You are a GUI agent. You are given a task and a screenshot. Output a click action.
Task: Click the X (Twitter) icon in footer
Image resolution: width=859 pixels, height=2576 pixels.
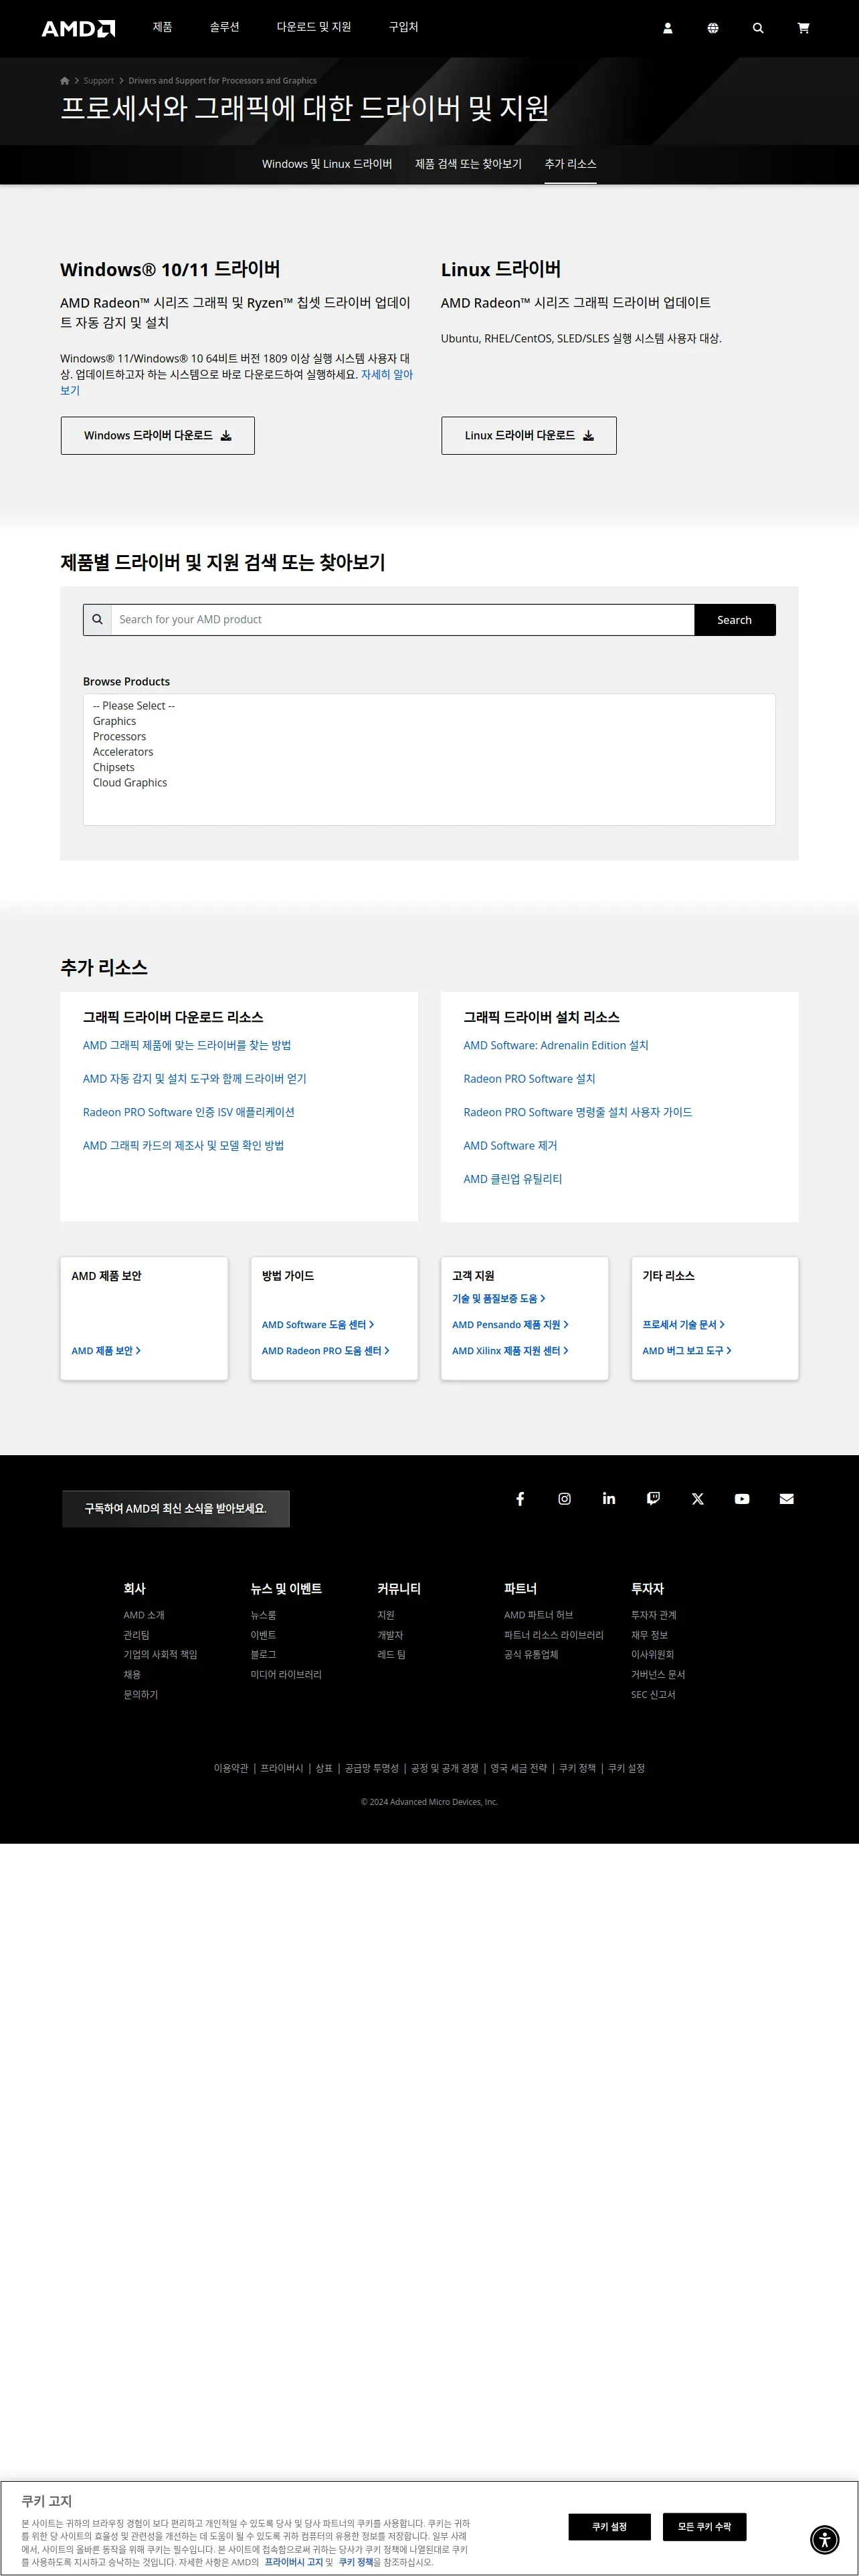(x=698, y=1498)
